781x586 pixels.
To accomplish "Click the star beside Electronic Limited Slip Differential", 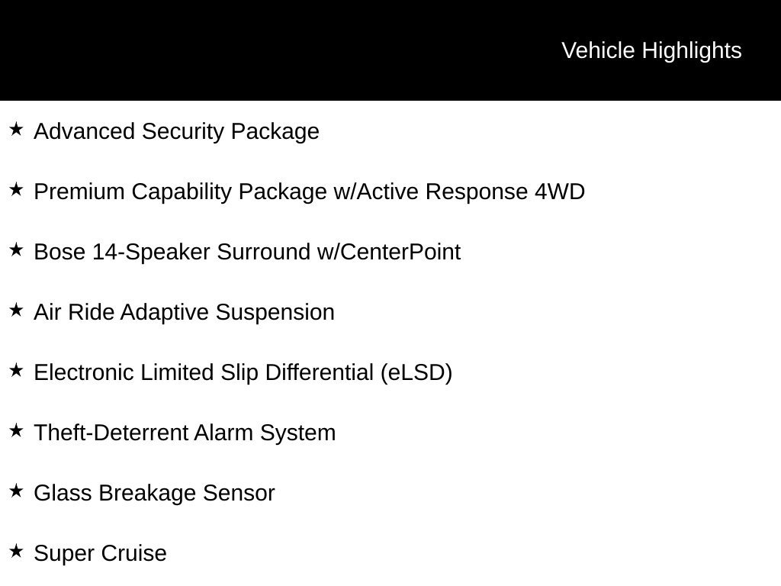I will click(x=16, y=371).
